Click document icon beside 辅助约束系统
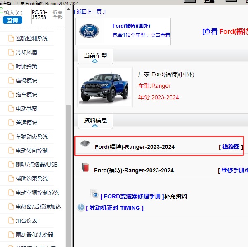This screenshot has height=247, width=248. click(x=11, y=179)
